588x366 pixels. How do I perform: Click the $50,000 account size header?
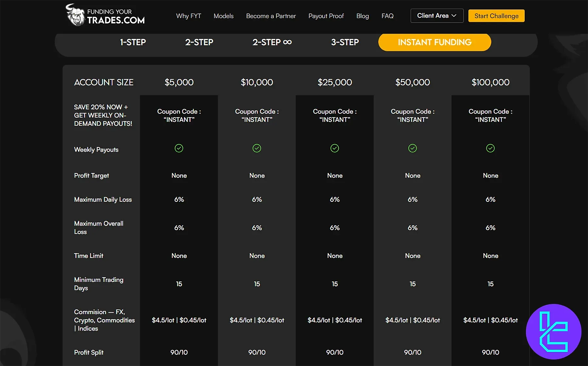(413, 82)
